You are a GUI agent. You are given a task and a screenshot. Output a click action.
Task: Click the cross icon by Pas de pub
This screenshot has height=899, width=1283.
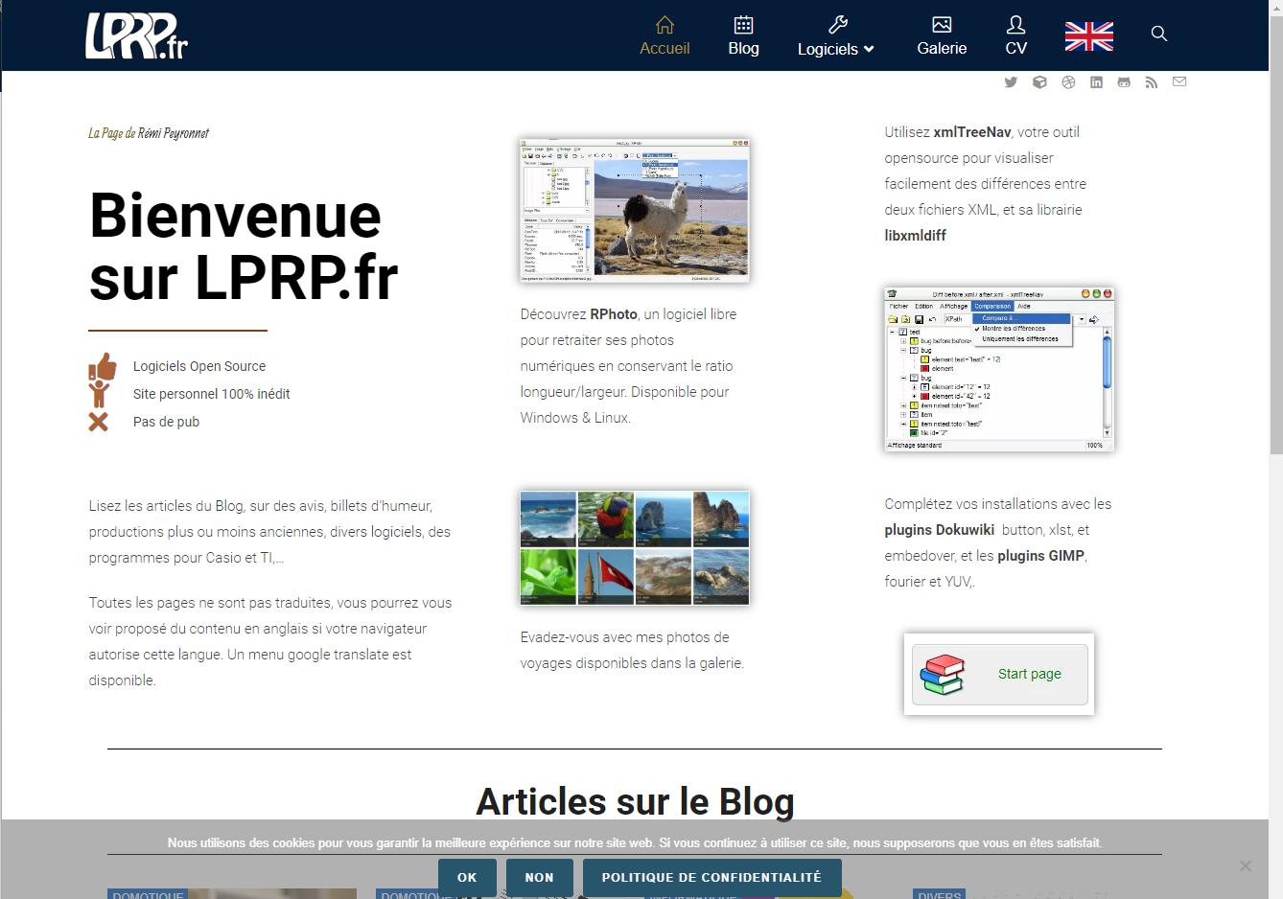(x=98, y=422)
